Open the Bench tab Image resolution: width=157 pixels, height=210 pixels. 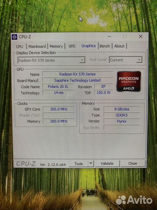tap(105, 46)
